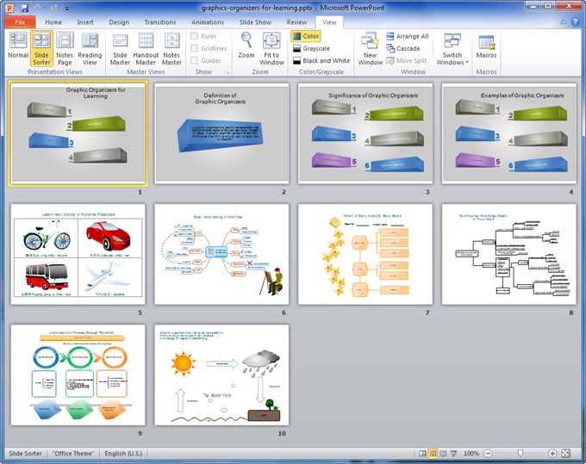Open Notes Page view
Screen dimensions: 586x464
[x=65, y=49]
